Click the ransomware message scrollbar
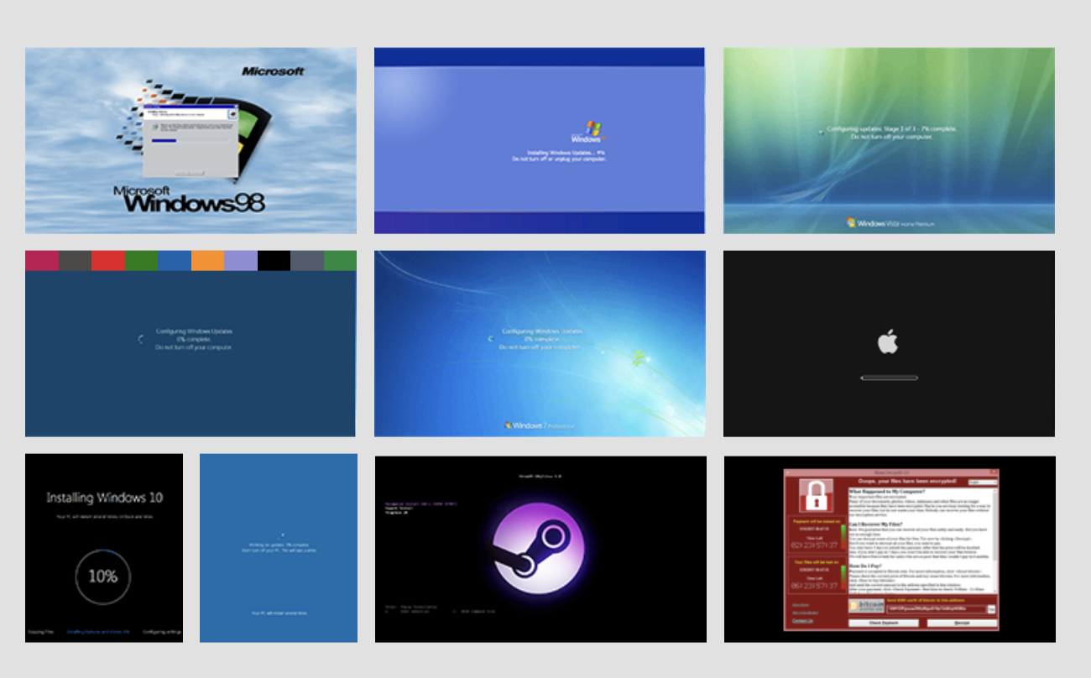 pyautogui.click(x=994, y=540)
